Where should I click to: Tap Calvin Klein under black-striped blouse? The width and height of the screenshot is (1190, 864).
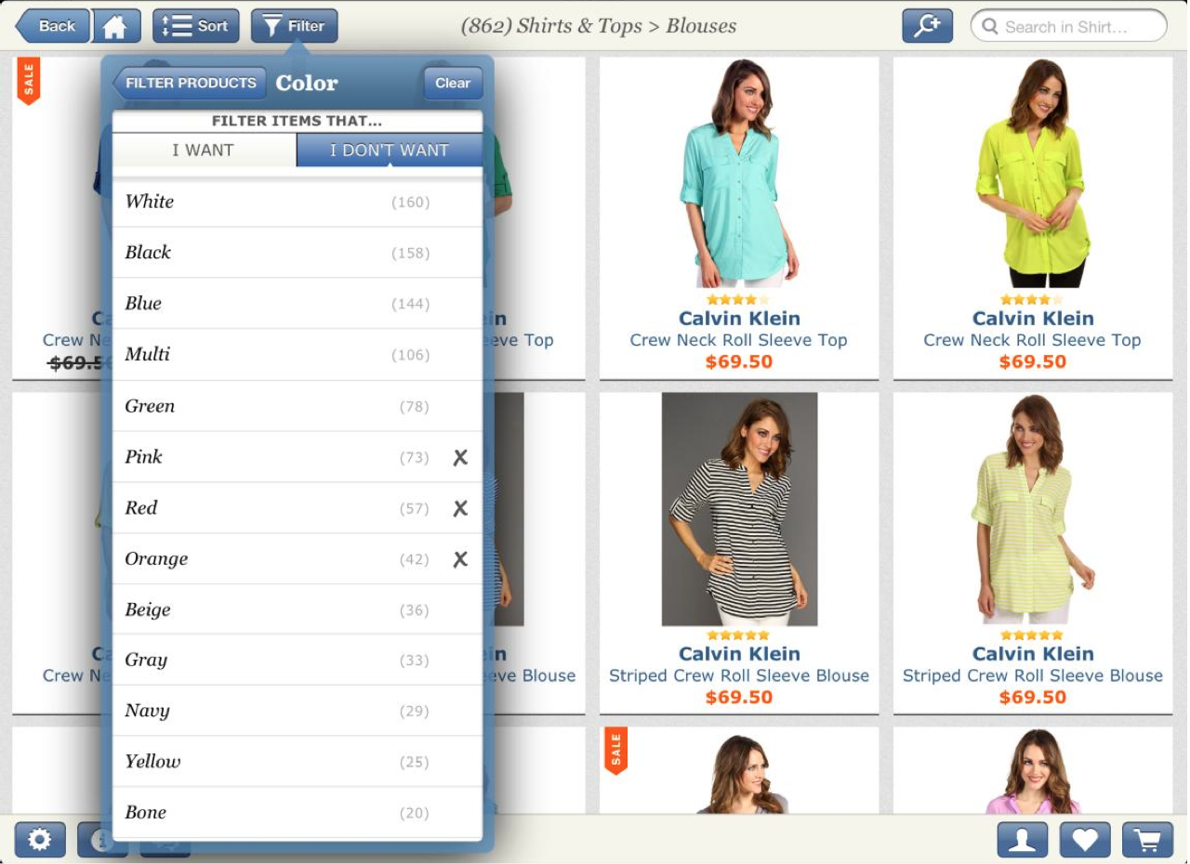point(739,654)
